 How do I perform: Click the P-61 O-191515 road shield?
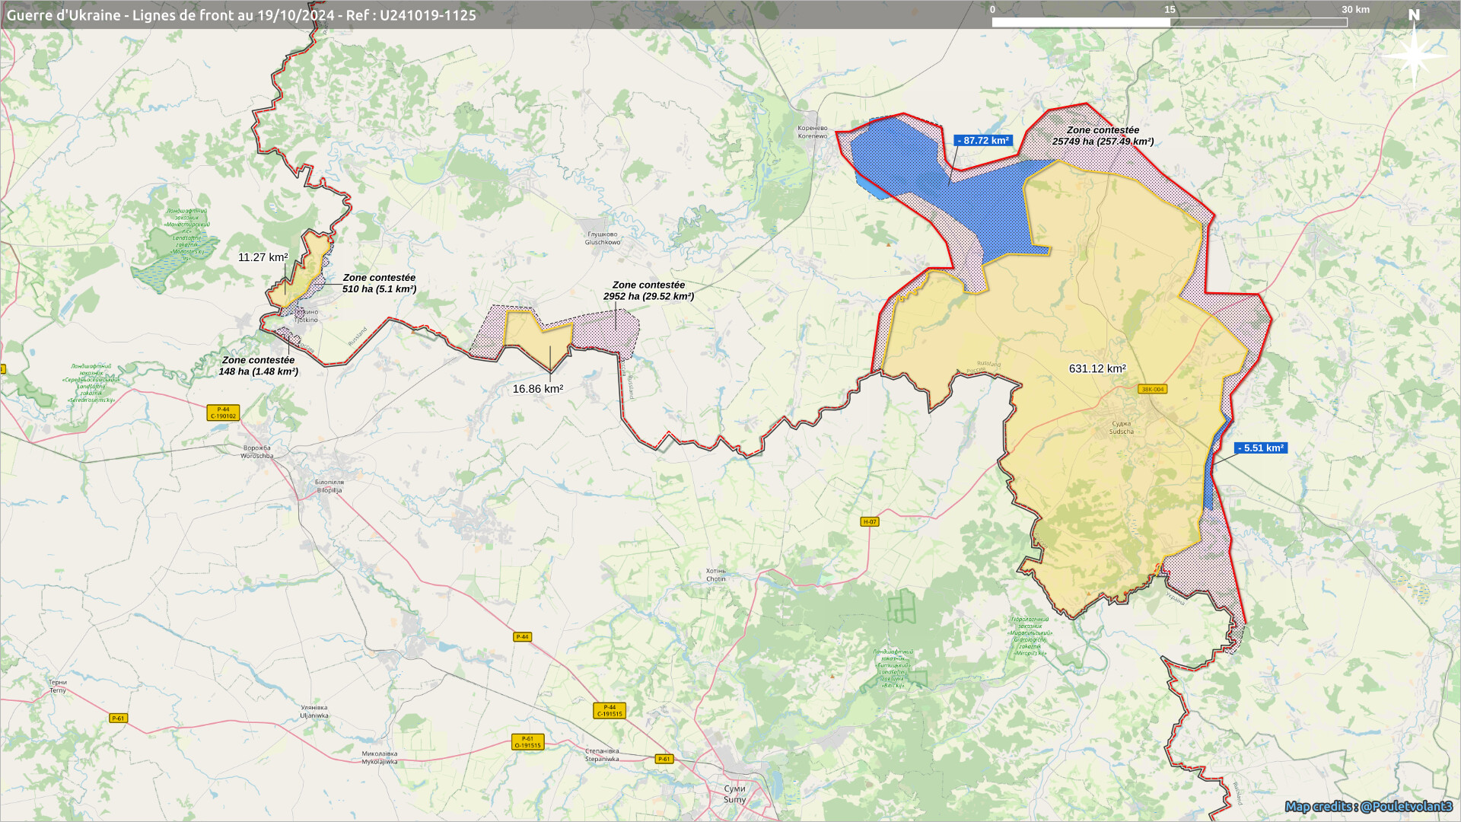click(527, 742)
